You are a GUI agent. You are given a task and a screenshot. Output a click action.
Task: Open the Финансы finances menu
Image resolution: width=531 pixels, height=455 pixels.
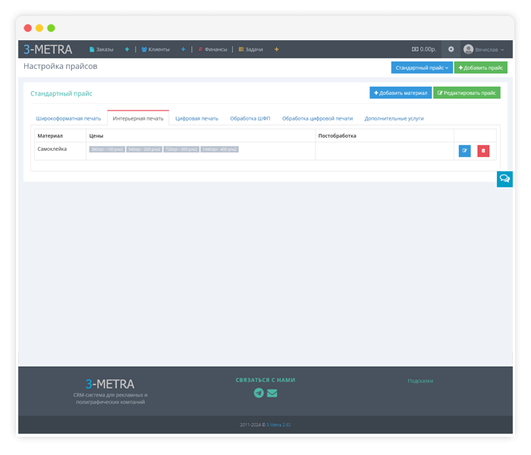tap(212, 49)
